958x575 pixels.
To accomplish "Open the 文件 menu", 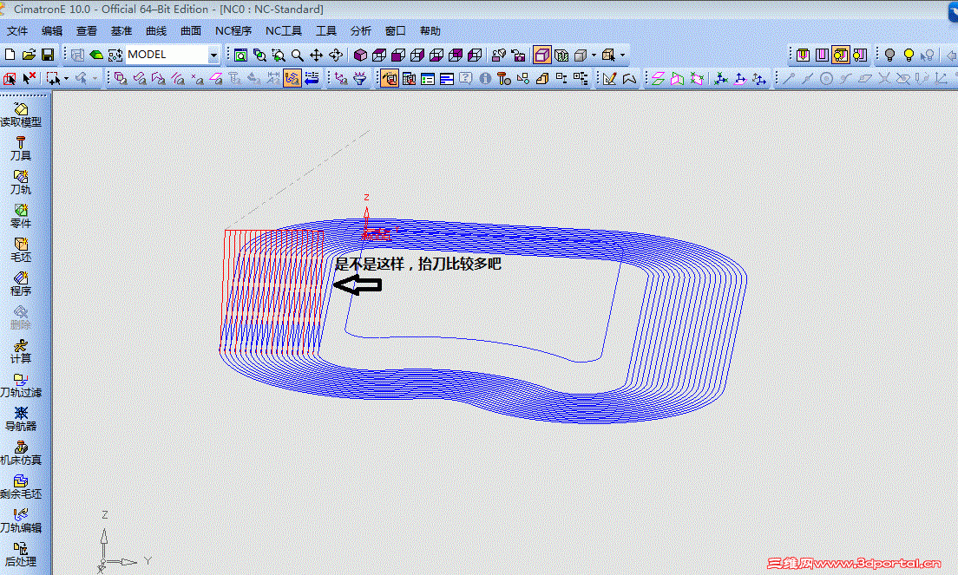I will click(17, 31).
